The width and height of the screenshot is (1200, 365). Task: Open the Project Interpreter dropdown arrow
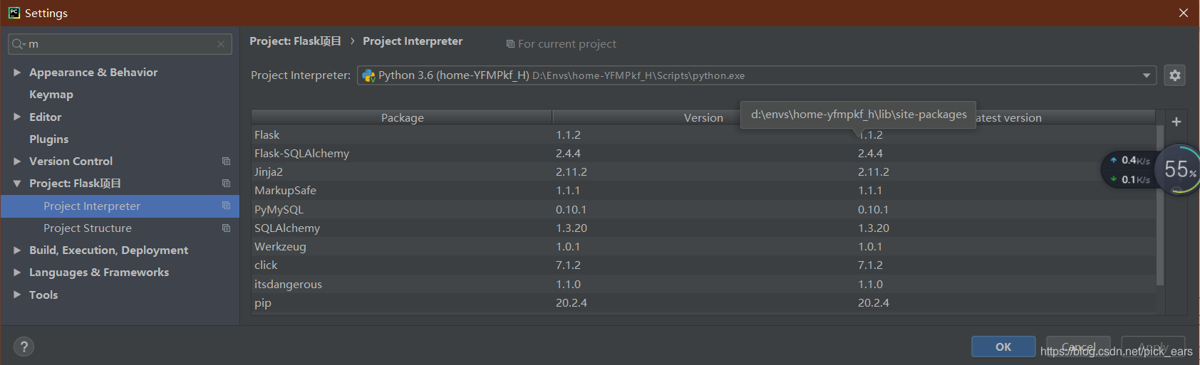[x=1147, y=75]
